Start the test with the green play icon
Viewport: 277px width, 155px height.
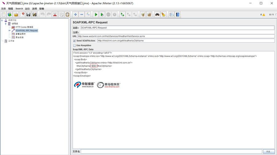[x=96, y=15]
